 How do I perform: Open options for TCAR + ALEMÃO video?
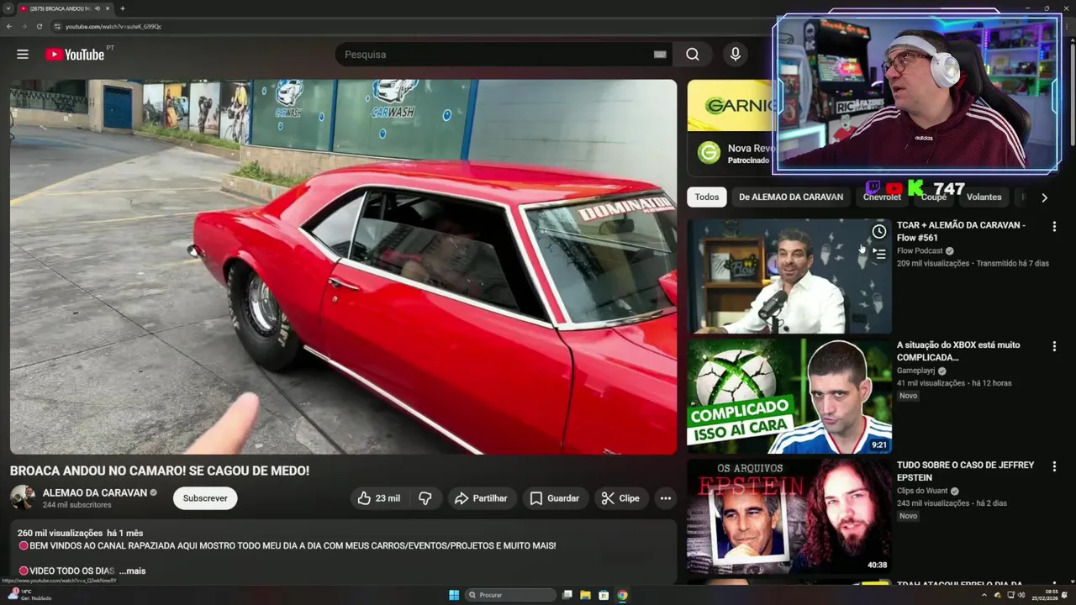tap(1054, 226)
